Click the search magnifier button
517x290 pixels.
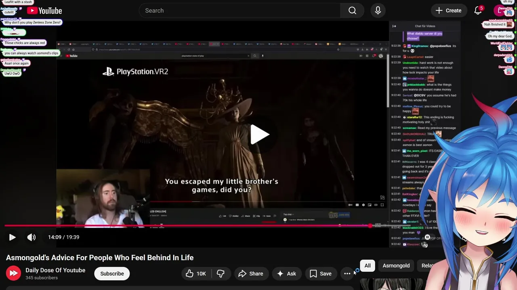[352, 10]
